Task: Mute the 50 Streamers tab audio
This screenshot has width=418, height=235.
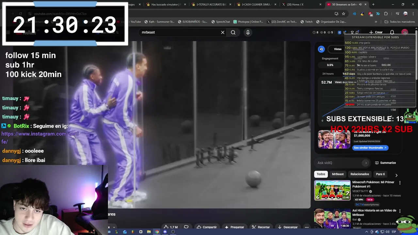Action: tap(360, 5)
